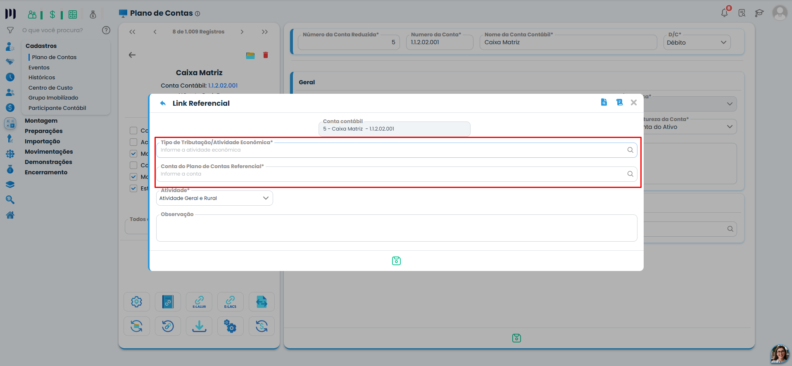Click the download arrow icon
The height and width of the screenshot is (366, 792).
199,326
